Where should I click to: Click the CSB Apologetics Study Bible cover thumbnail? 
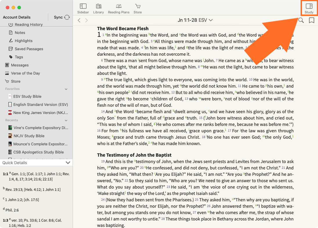pos(10,152)
